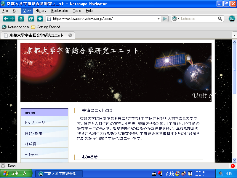Click the 宇宙ユニットとは heading
Viewport: 237px width, 178px height.
pos(97,110)
